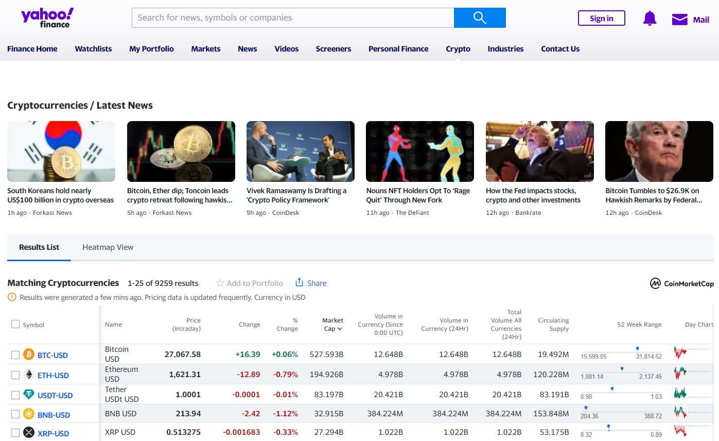Click the BTC-USD 52 week range slider
Image resolution: width=719 pixels, height=441 pixels.
tap(621, 352)
